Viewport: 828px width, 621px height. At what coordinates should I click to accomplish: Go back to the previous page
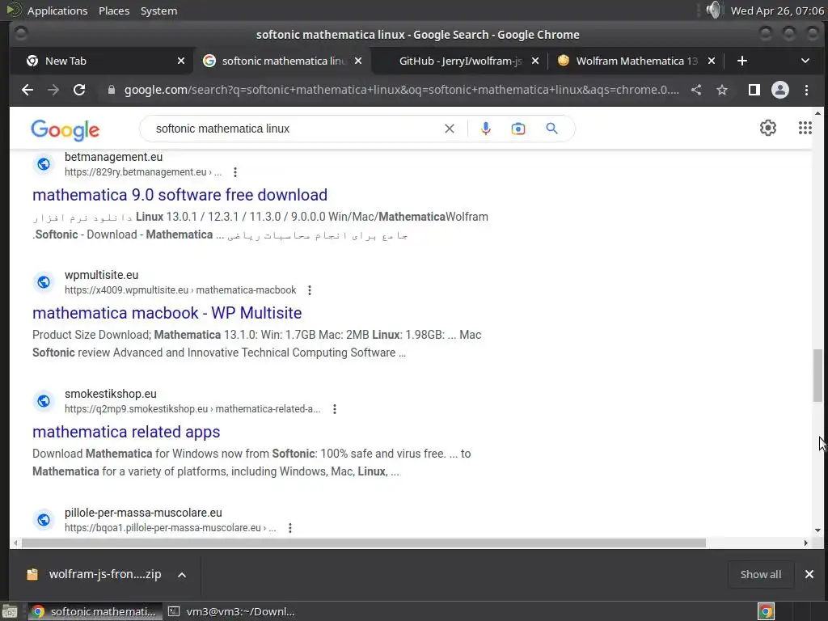pyautogui.click(x=27, y=91)
